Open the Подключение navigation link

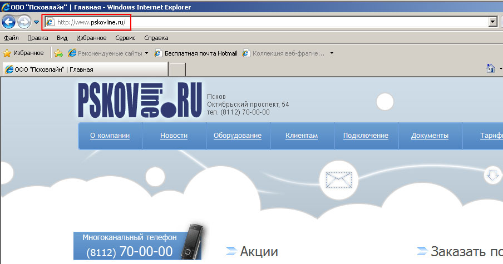(366, 136)
